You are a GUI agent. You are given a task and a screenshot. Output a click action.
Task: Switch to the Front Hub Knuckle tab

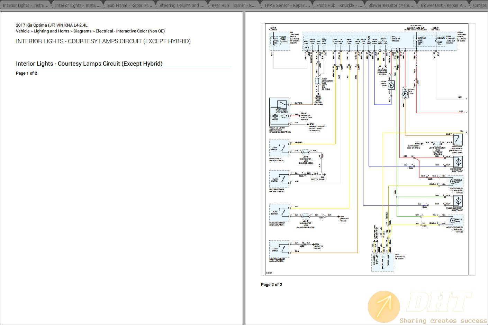click(340, 5)
